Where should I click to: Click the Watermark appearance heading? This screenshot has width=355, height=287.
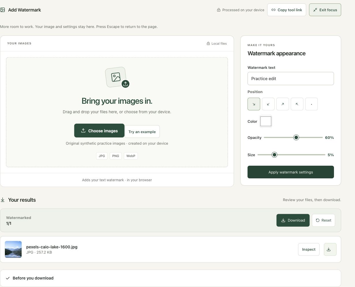[277, 53]
